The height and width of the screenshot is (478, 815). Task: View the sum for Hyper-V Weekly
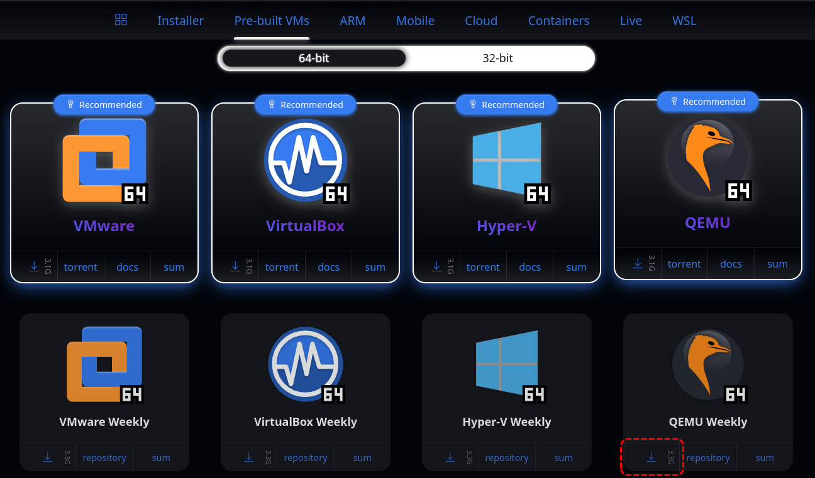[x=563, y=458]
